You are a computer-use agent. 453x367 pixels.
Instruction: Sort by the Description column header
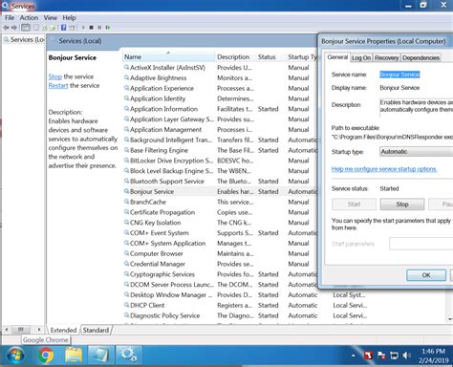tap(235, 56)
